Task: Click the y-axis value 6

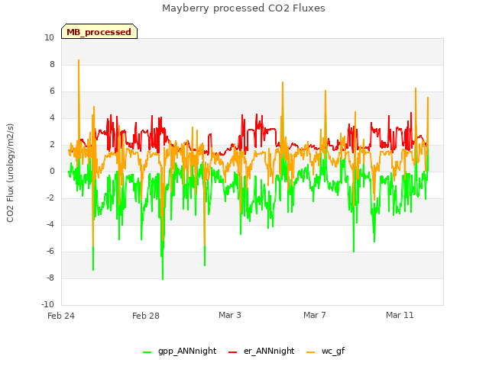Action: 52,91
